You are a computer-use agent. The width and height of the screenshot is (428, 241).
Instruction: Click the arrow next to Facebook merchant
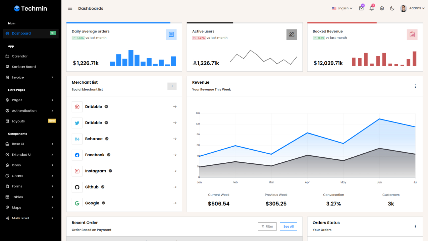(x=175, y=155)
